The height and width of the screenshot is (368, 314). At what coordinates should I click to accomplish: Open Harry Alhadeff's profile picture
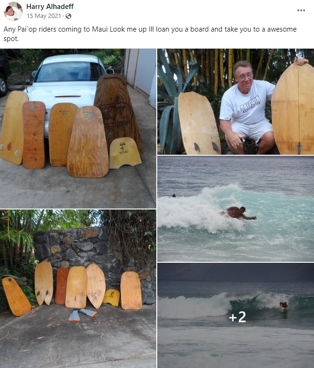(x=13, y=11)
